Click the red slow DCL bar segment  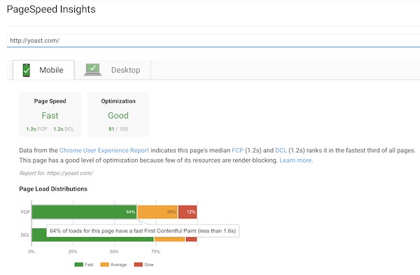coord(192,239)
